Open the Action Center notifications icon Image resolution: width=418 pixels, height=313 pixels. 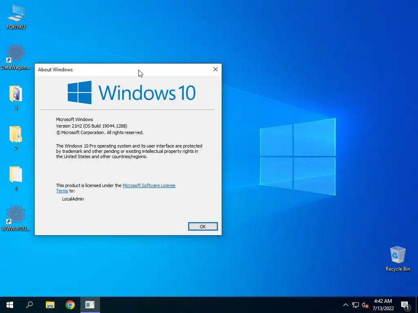405,305
